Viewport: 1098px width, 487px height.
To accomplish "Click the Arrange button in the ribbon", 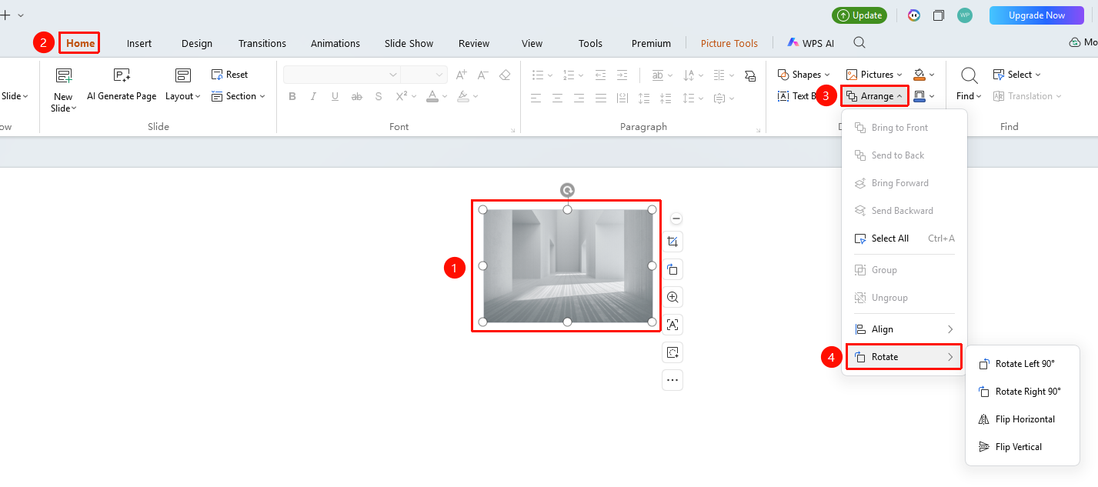I will [x=875, y=96].
